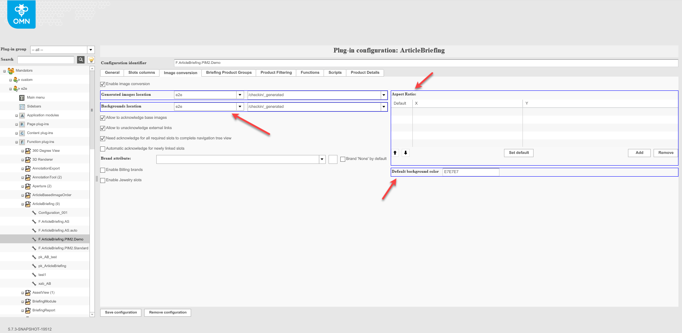Uncheck Allow to acknowledge base images
This screenshot has width=682, height=333.
tap(103, 118)
